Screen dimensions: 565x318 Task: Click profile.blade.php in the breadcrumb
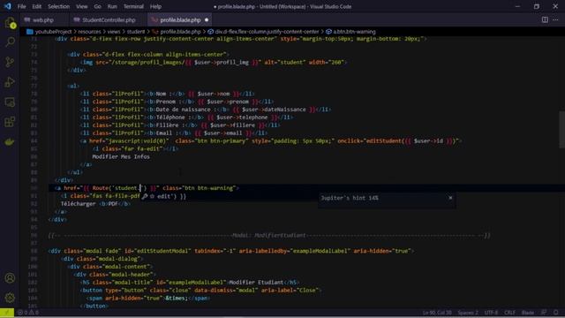(x=180, y=32)
